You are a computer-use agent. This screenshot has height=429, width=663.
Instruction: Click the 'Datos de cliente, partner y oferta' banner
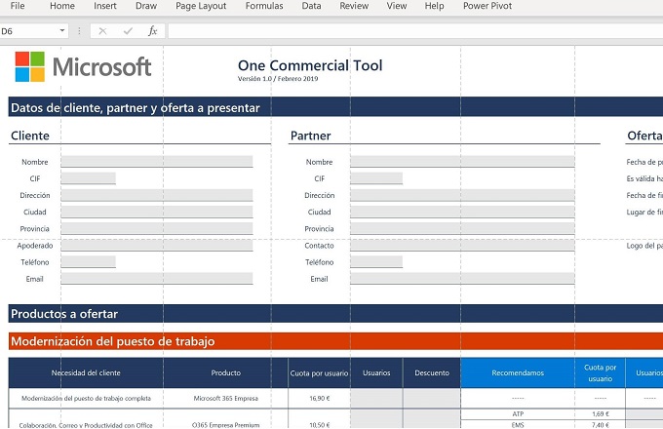coord(335,107)
